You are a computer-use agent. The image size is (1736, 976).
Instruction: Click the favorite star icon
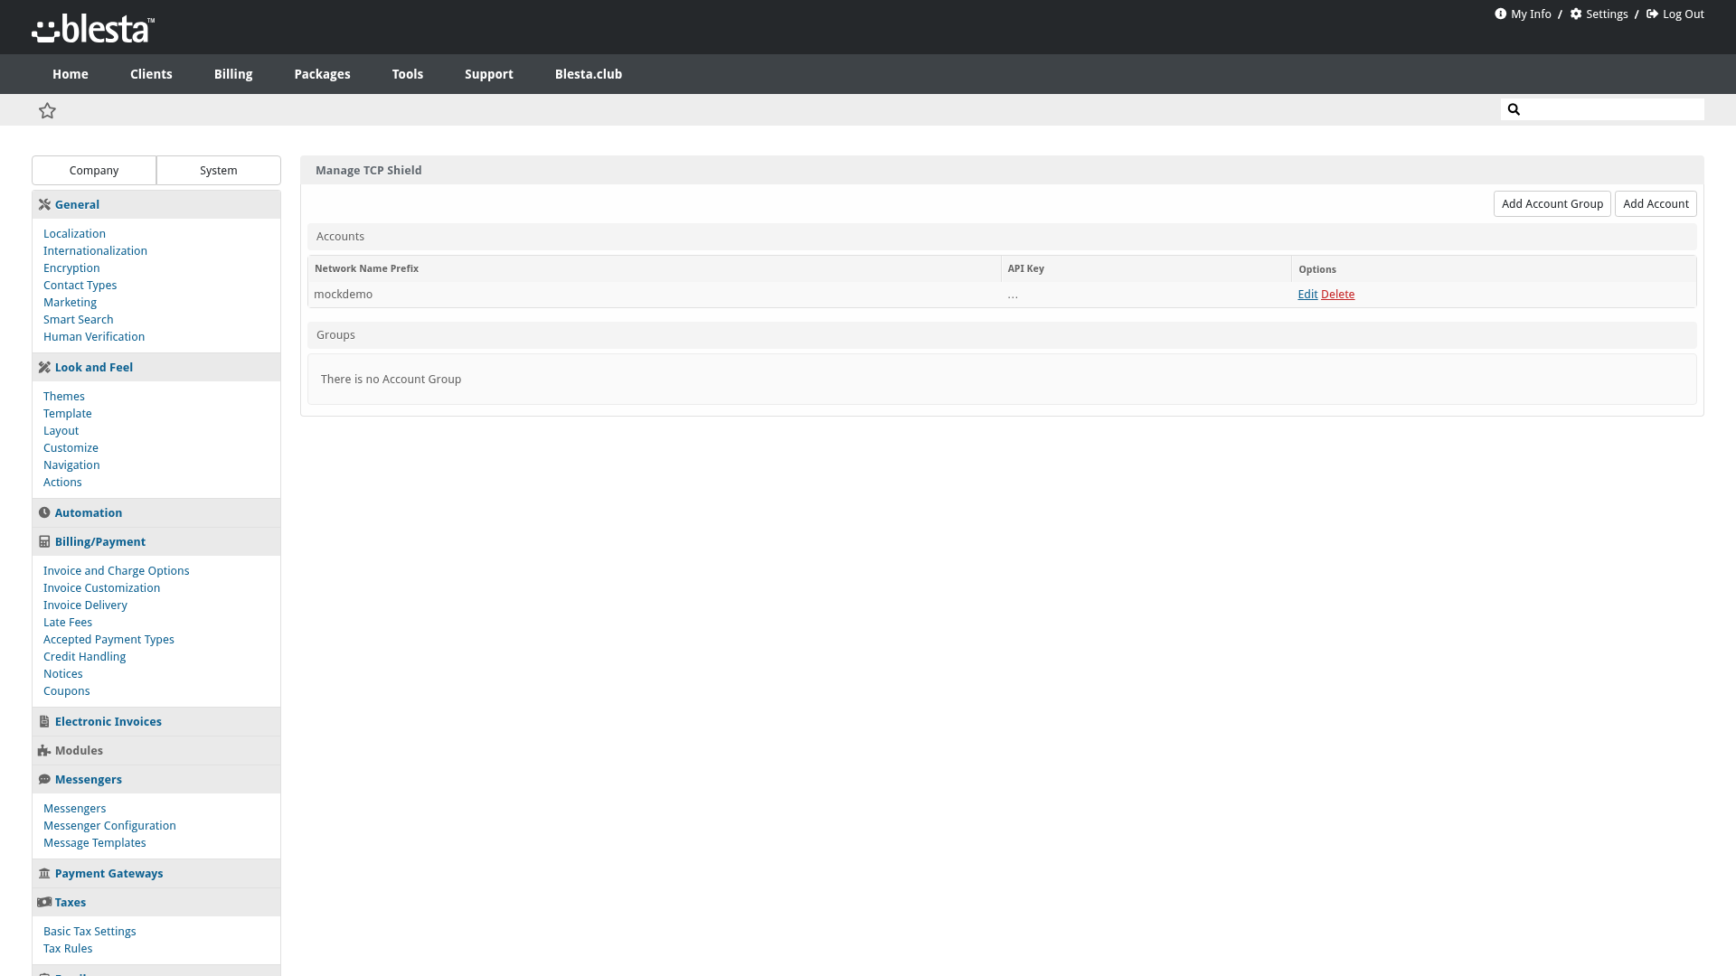[48, 110]
